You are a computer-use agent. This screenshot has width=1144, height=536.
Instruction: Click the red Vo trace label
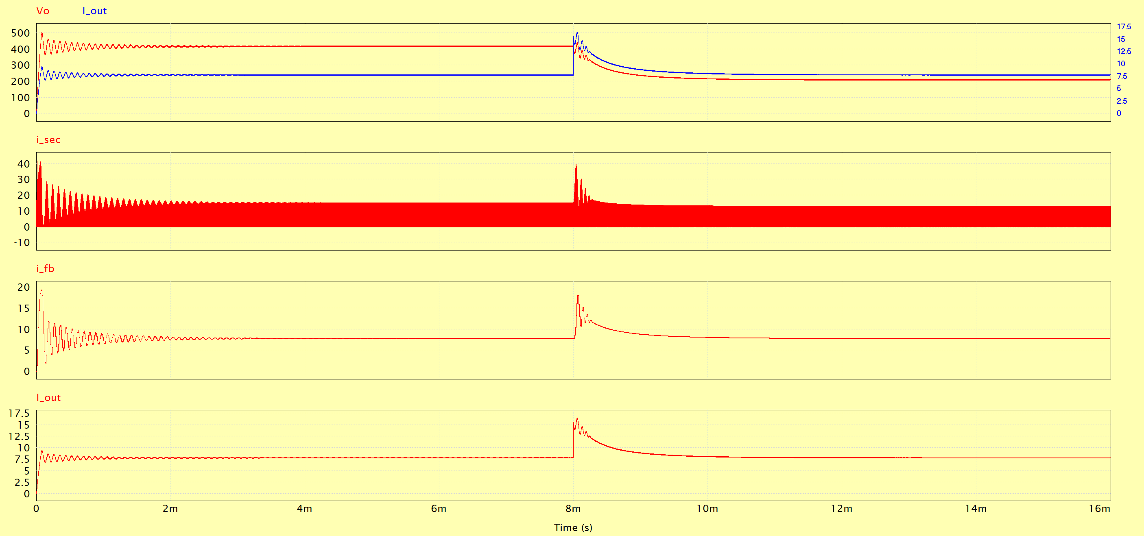pos(43,11)
